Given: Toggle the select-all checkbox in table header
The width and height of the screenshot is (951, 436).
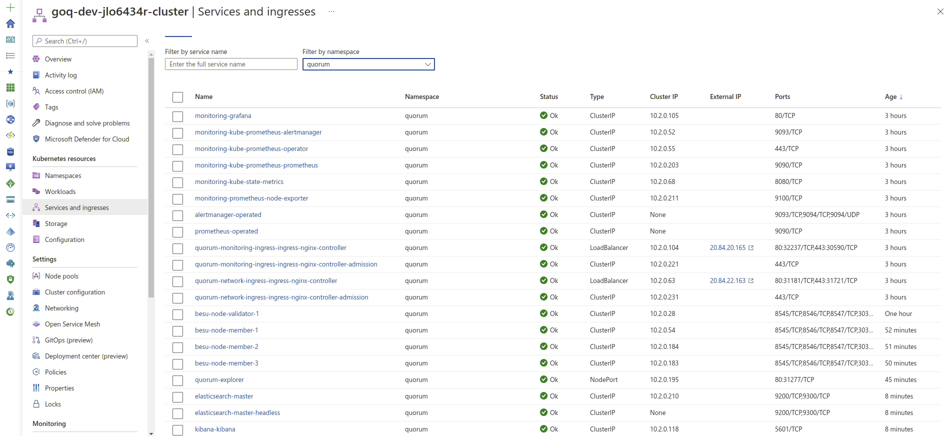Looking at the screenshot, I should pos(177,97).
